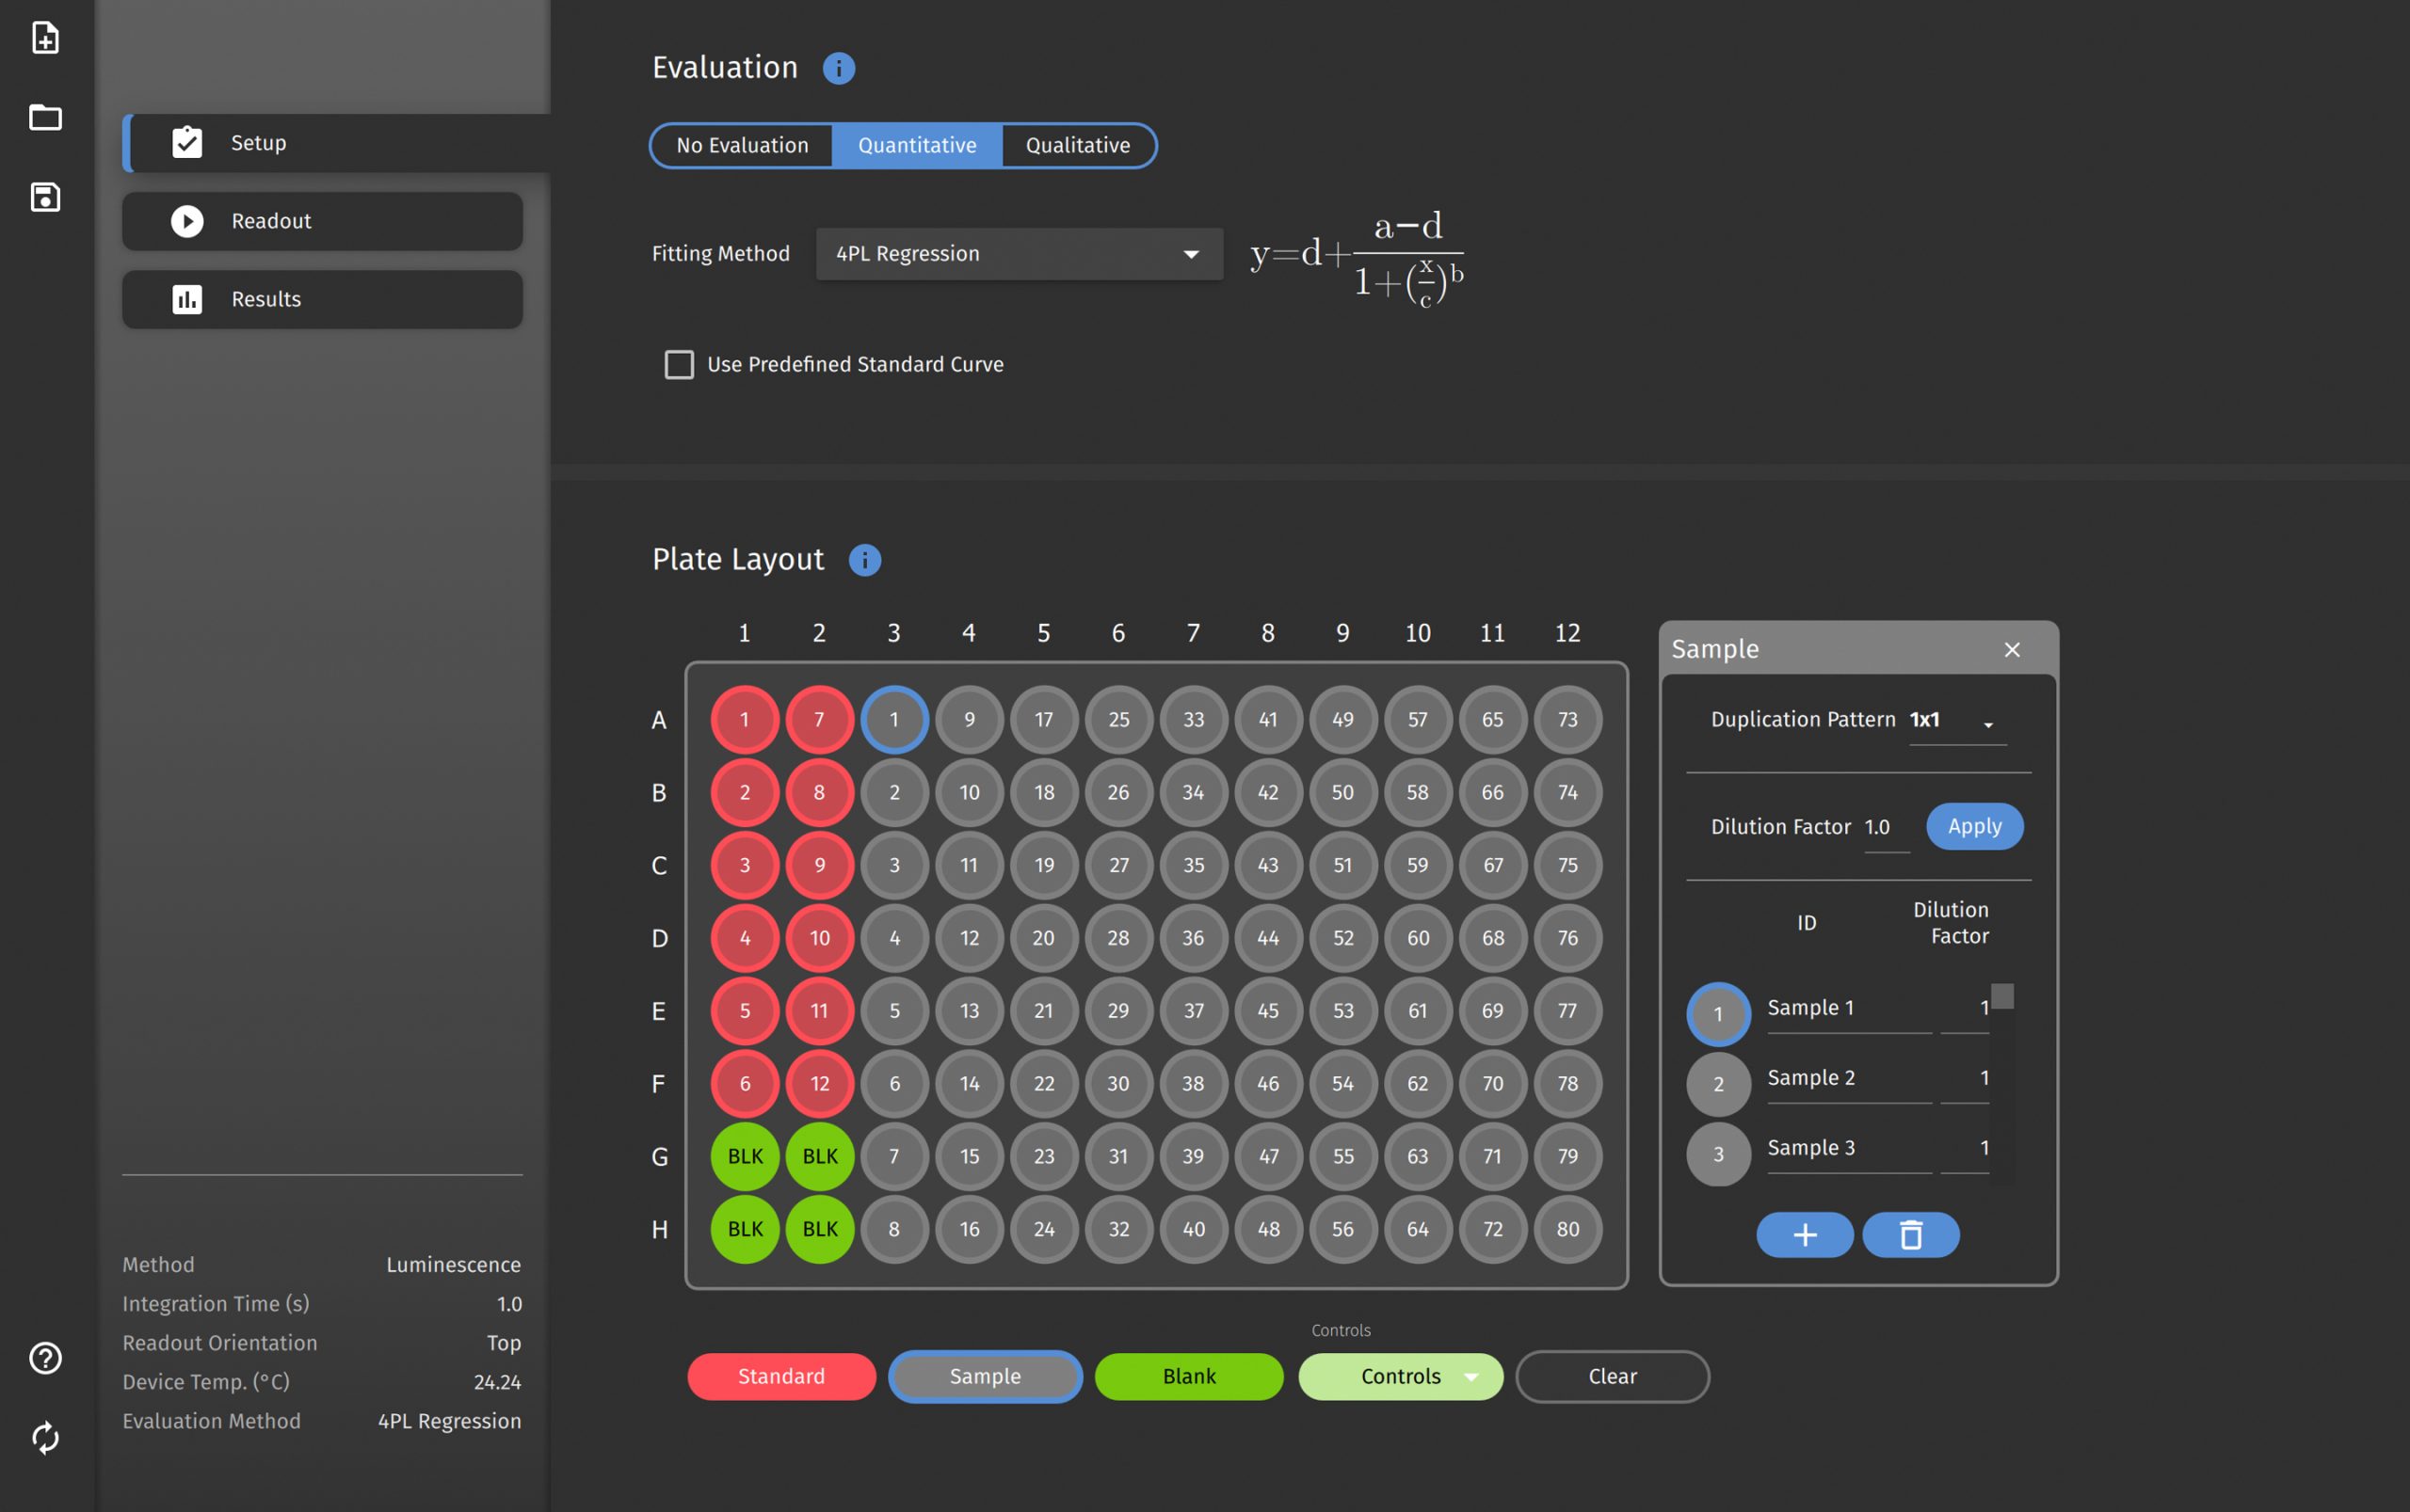The image size is (2410, 1512).
Task: Delete sample with trash icon button
Action: 1910,1234
